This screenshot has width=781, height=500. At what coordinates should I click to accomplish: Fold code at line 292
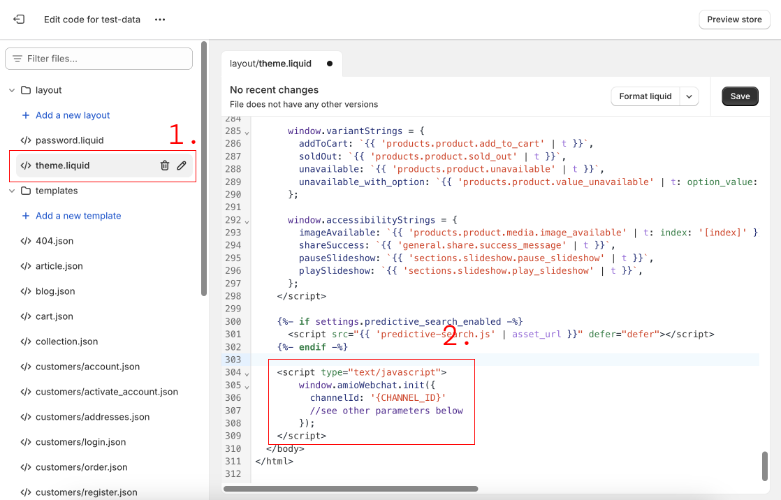pos(247,222)
